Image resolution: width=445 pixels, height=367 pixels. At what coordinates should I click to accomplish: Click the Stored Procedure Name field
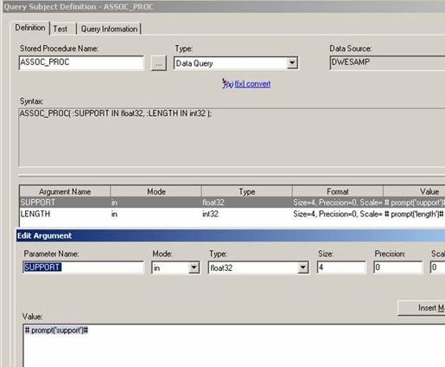[x=81, y=62]
